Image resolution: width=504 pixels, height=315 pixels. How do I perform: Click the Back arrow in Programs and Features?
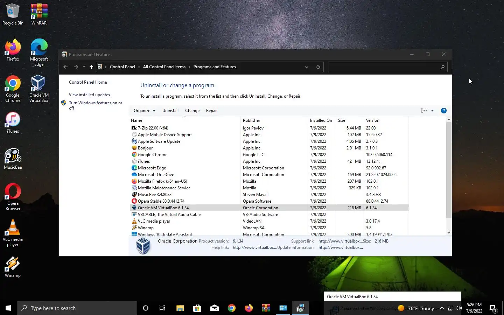coord(65,67)
